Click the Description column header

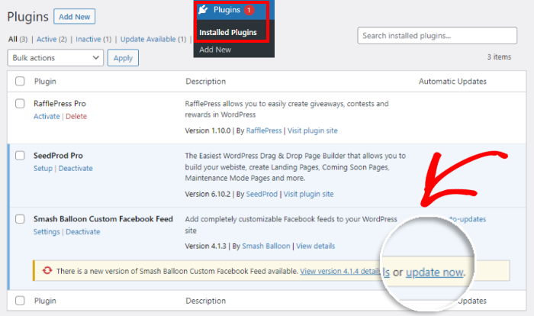coord(205,81)
